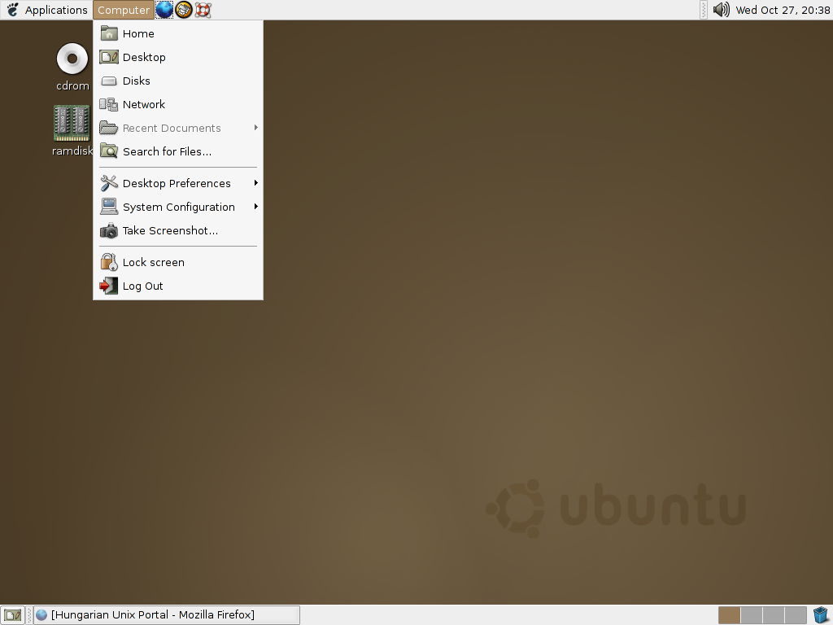The image size is (833, 625).
Task: Choose Log Out from the menu
Action: pos(178,286)
